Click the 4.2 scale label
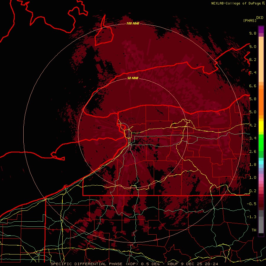Screen dimensions: 266x266 coord(253,125)
